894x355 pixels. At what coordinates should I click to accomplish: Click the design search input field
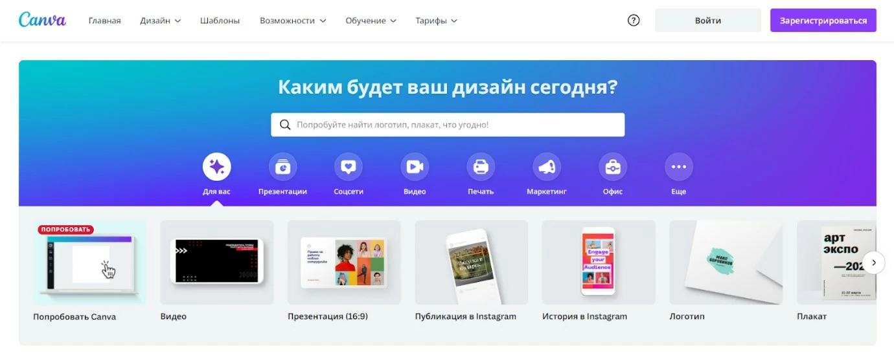tap(448, 125)
